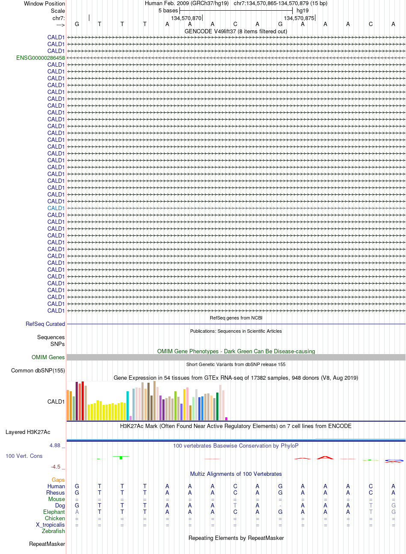Click the '5 bases' scale bar text

(x=168, y=11)
